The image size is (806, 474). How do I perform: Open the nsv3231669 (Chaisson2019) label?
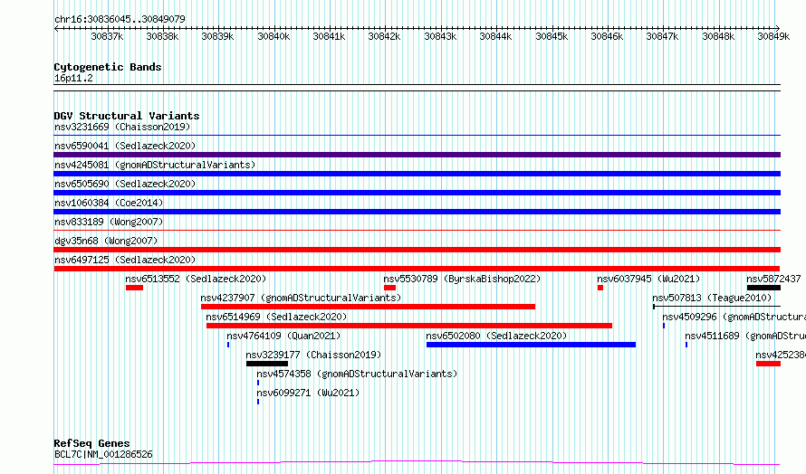tap(122, 127)
